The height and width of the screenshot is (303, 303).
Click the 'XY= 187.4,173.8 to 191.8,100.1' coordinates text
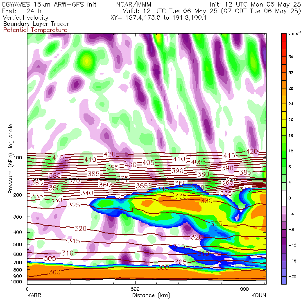tap(158, 18)
